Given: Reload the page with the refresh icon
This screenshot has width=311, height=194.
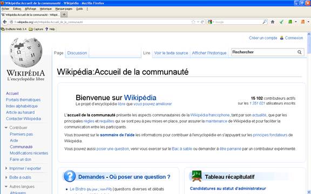Looking at the screenshot, I should click(x=202, y=22).
